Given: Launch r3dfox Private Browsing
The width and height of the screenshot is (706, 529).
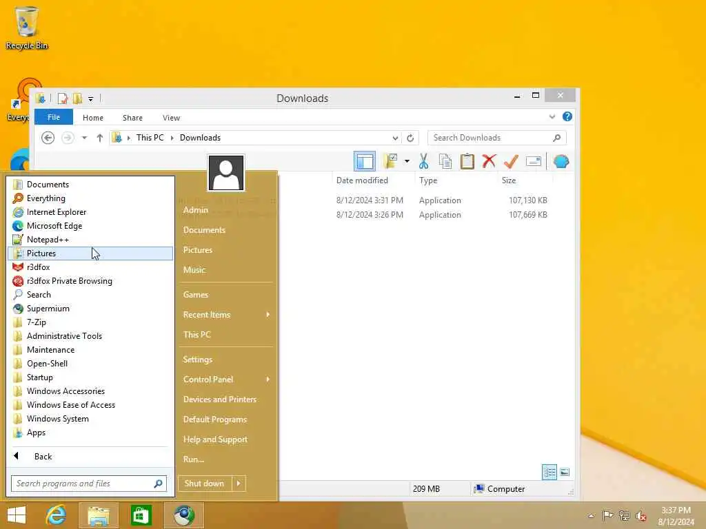Looking at the screenshot, I should point(90,281).
